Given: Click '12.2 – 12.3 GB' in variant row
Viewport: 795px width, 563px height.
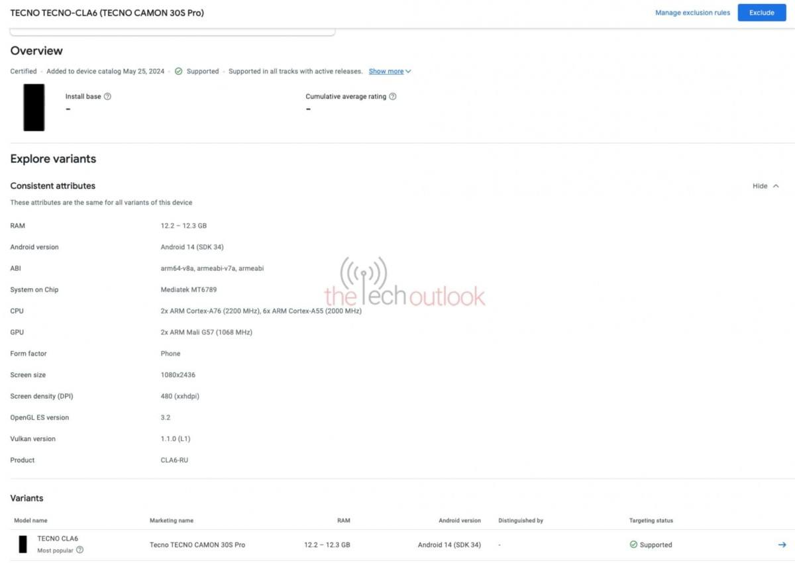Looking at the screenshot, I should click(327, 544).
